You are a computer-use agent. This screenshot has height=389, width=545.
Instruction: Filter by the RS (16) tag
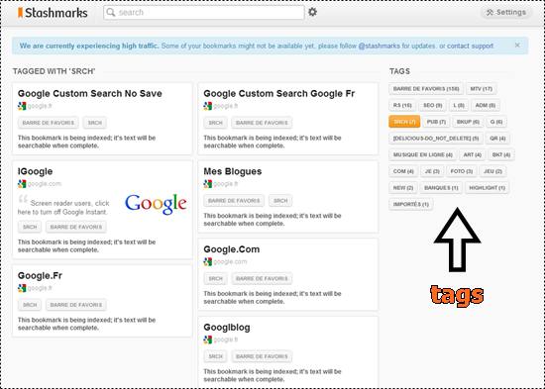coord(402,105)
